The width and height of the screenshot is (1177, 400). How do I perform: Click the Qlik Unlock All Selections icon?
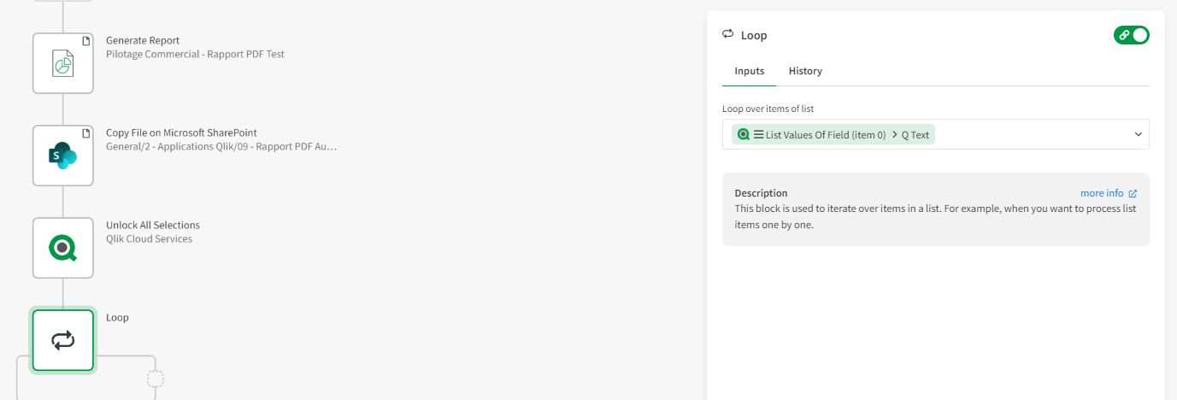pos(63,248)
